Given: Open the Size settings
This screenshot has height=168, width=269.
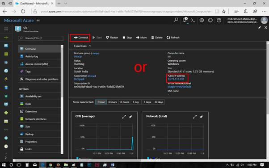Looking at the screenshot, I should tap(39, 126).
